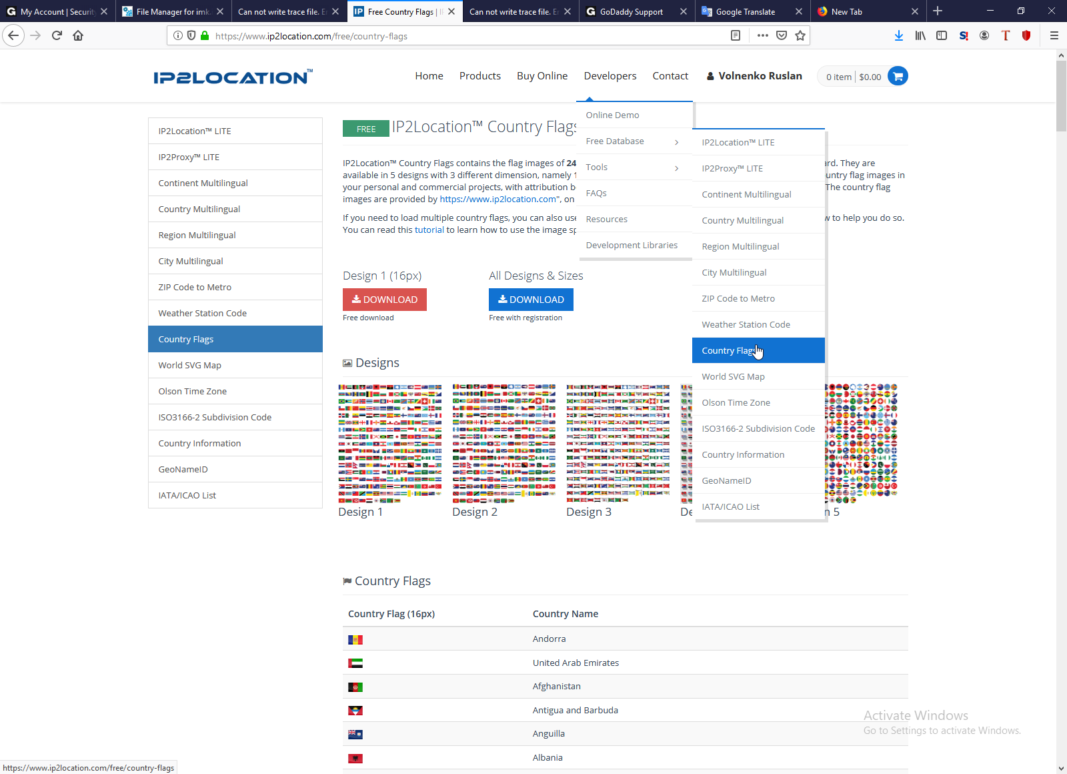Show the sidebars panel

click(942, 35)
